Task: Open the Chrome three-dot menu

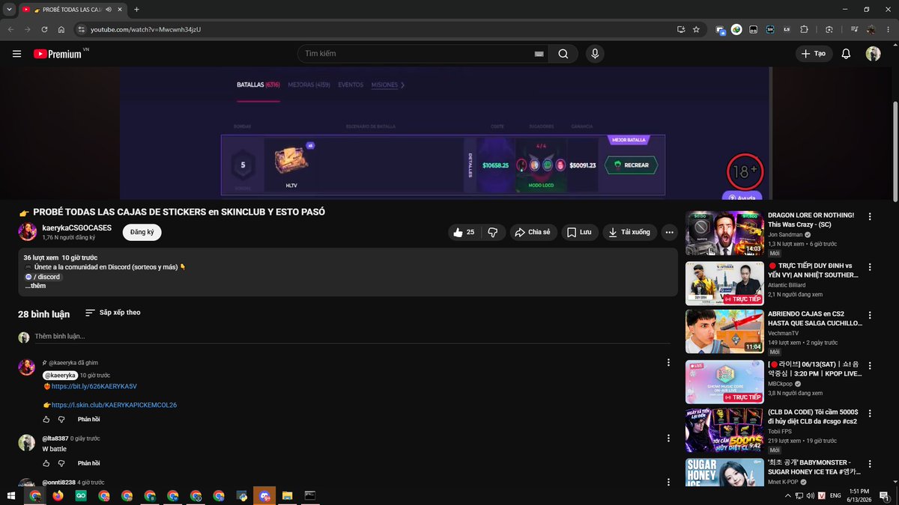Action: 889,29
